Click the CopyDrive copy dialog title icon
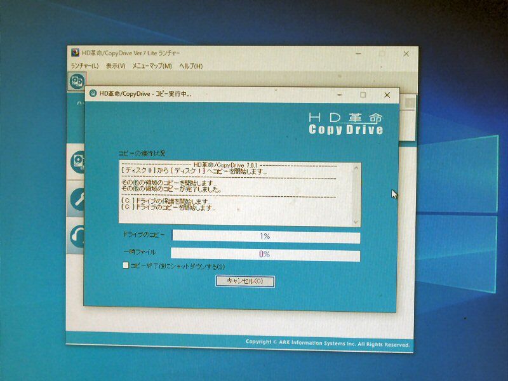 pyautogui.click(x=93, y=93)
